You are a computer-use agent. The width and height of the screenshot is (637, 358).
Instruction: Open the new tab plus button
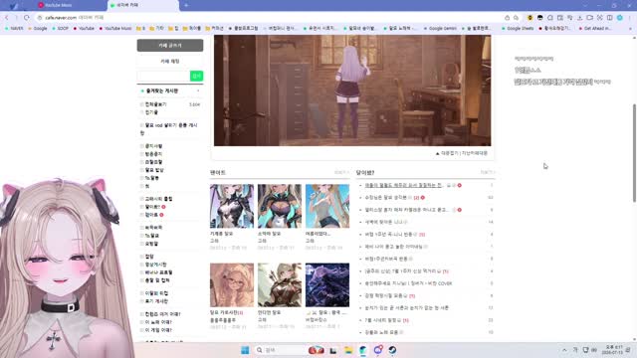[186, 5]
